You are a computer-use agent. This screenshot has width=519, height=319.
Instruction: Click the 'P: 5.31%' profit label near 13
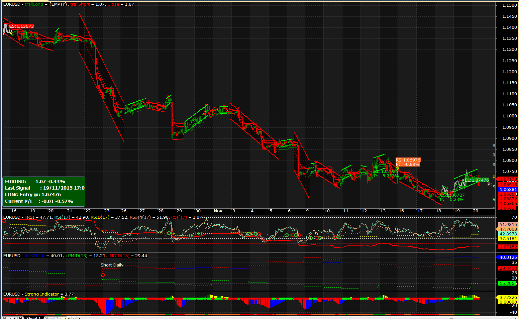pos(386,176)
